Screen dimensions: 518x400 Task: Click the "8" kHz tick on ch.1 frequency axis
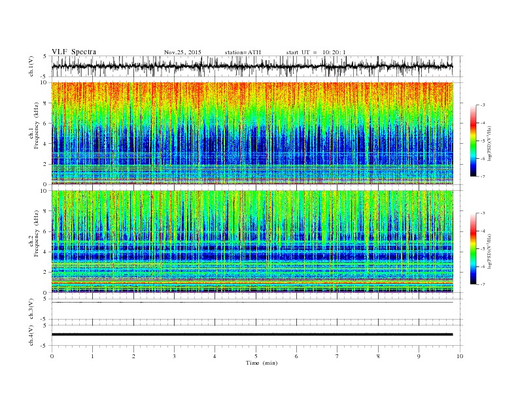46,103
